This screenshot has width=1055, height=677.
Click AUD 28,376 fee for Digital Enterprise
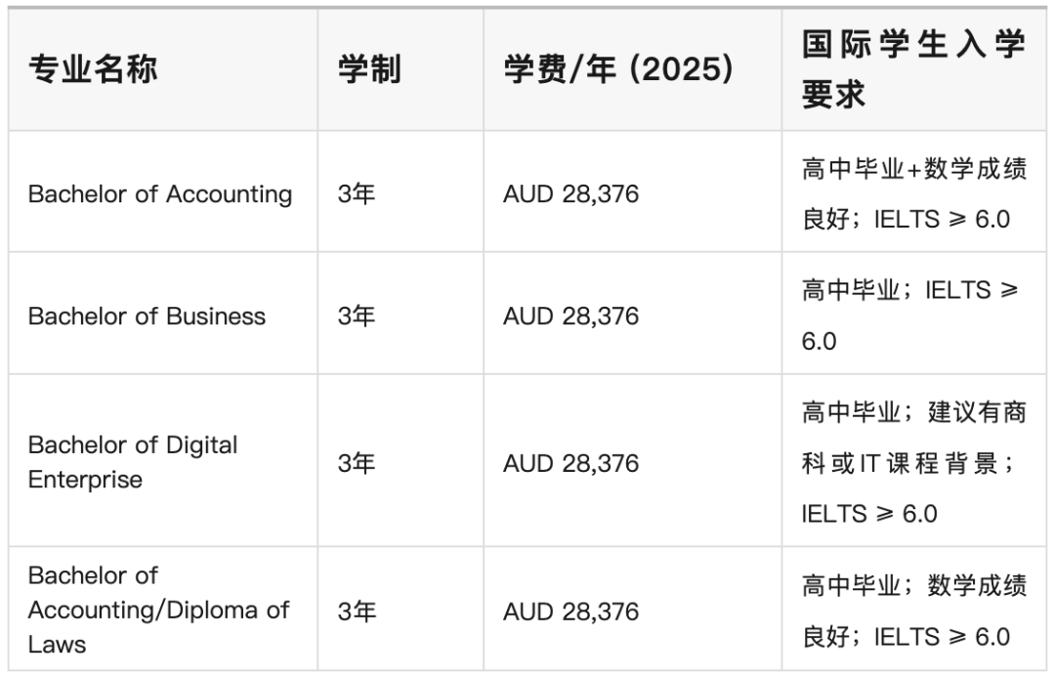click(570, 462)
